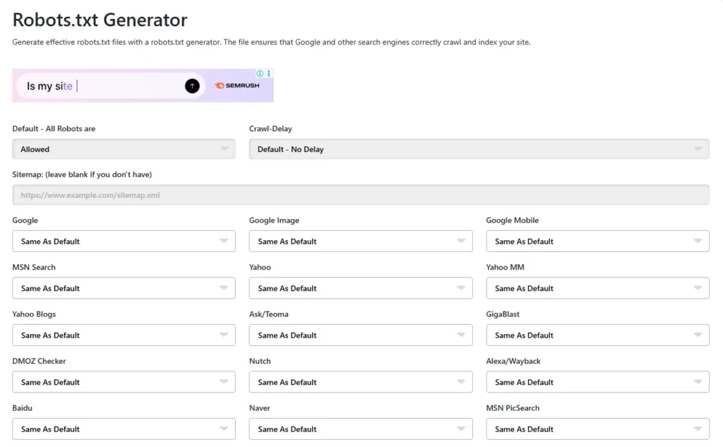Expand the Ask/Teoma dropdown
Screen dimensions: 723x447
360,335
